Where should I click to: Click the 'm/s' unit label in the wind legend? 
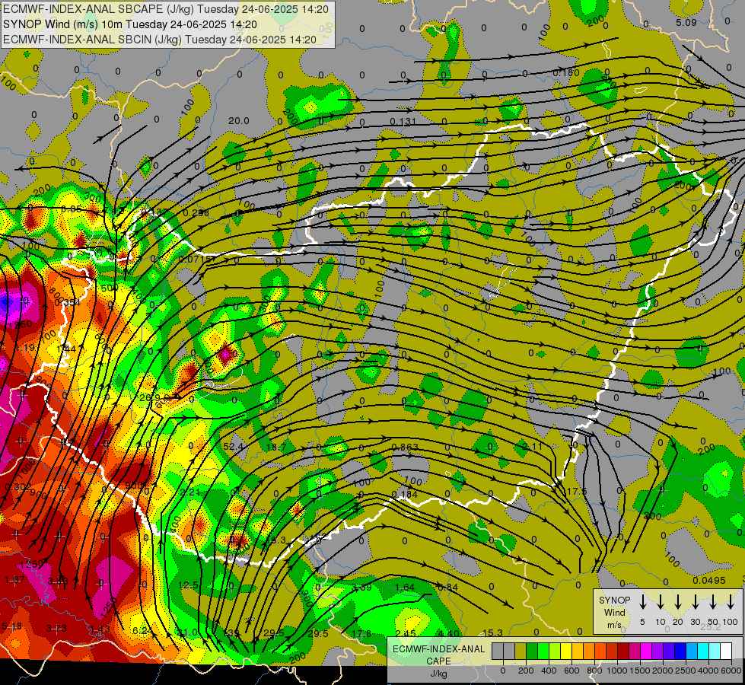(614, 625)
